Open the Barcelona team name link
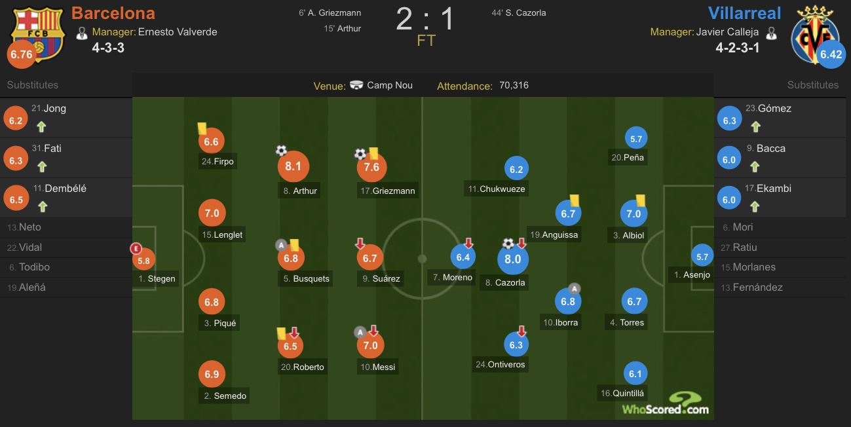The width and height of the screenshot is (851, 427). [113, 12]
